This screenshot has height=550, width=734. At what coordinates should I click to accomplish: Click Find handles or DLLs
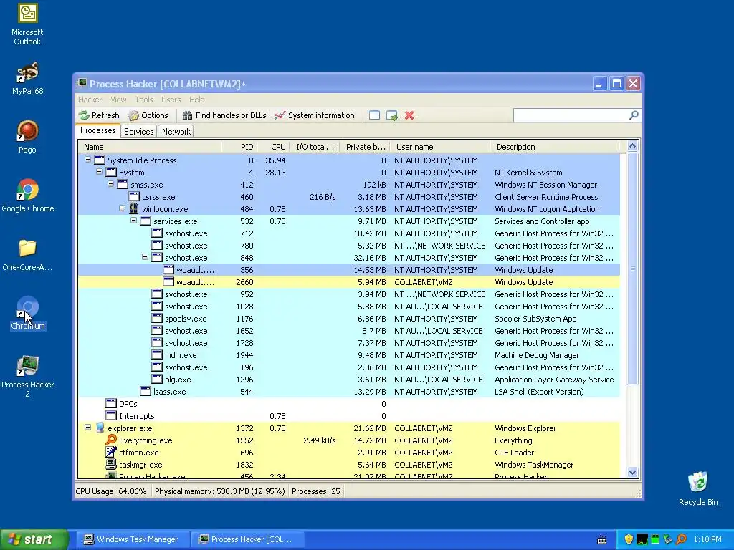224,115
